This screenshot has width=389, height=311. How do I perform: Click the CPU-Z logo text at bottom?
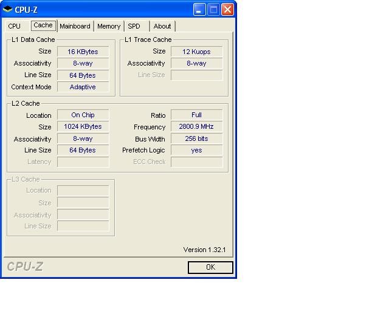click(25, 267)
